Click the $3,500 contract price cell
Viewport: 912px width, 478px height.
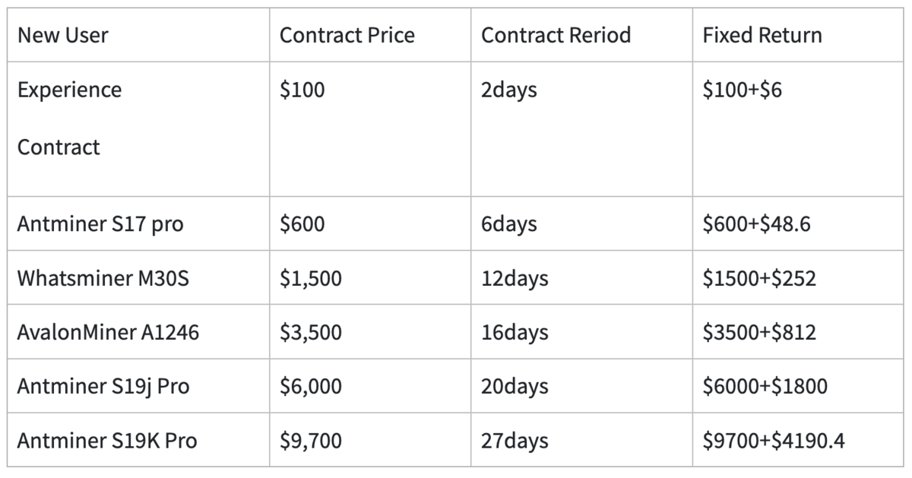point(311,332)
